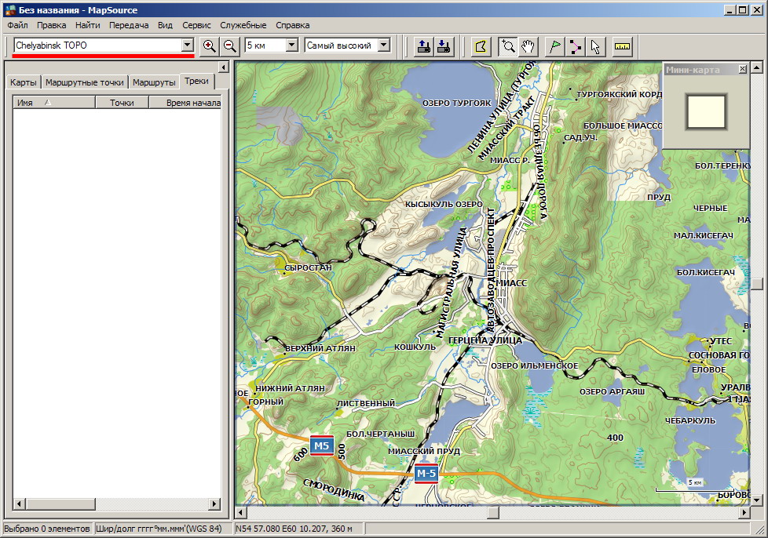Image resolution: width=768 pixels, height=538 pixels.
Task: Click map scroll right arrow
Action: pyautogui.click(x=744, y=513)
